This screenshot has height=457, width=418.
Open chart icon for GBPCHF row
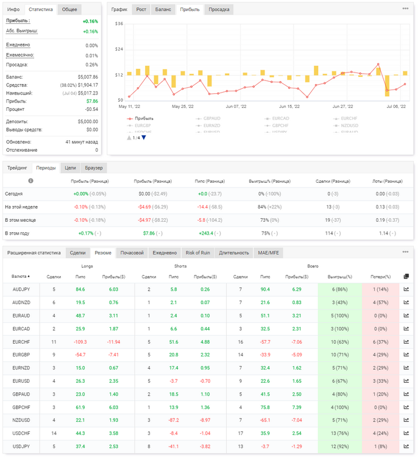pyautogui.click(x=406, y=407)
